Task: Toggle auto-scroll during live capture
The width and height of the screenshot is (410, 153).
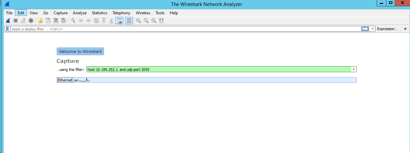Action: click(119, 21)
